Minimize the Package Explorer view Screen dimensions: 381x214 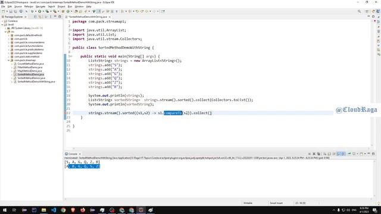coord(55,17)
